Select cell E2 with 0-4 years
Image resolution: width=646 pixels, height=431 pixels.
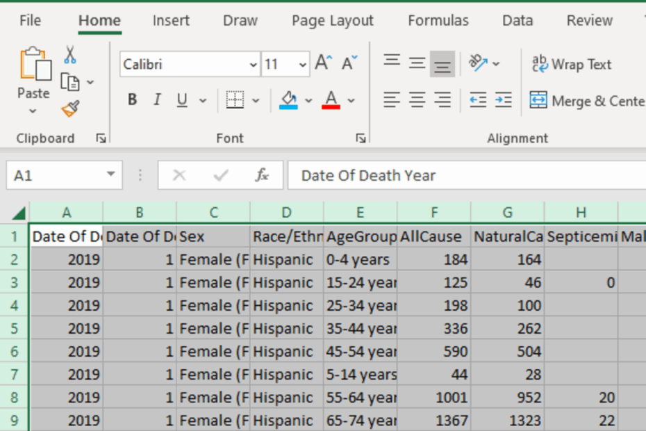pos(360,259)
